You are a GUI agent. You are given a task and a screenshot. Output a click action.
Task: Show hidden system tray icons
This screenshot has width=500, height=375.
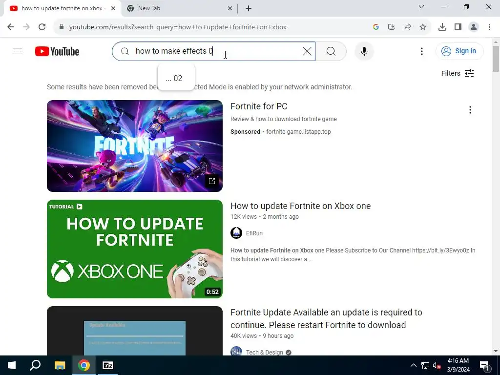[x=413, y=365]
